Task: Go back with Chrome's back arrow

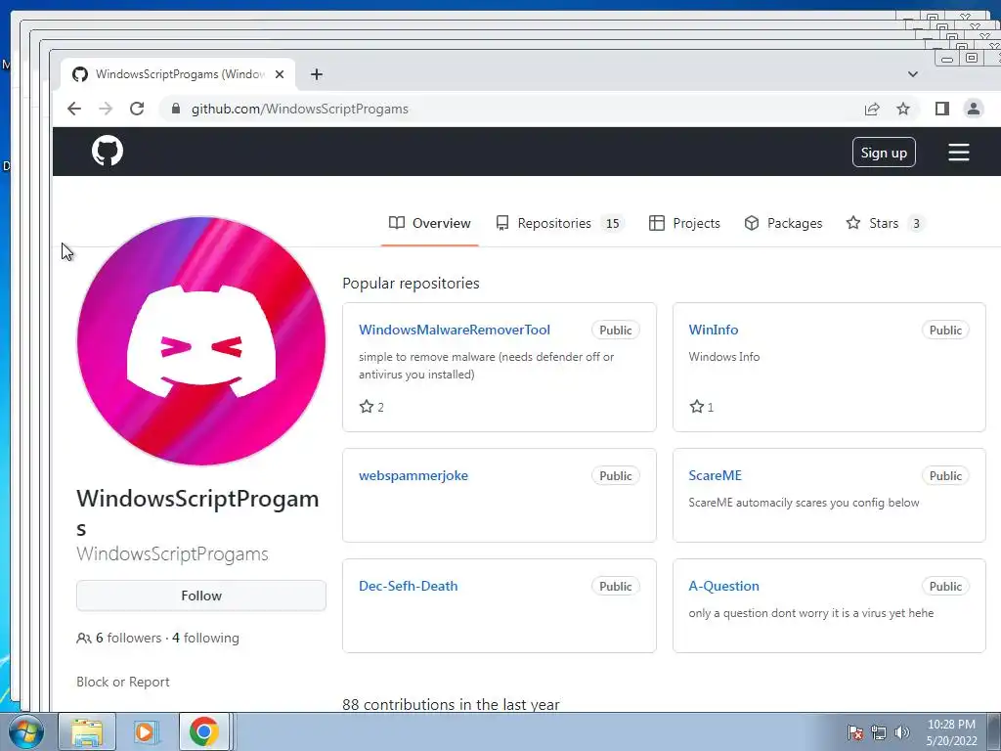Action: point(74,109)
